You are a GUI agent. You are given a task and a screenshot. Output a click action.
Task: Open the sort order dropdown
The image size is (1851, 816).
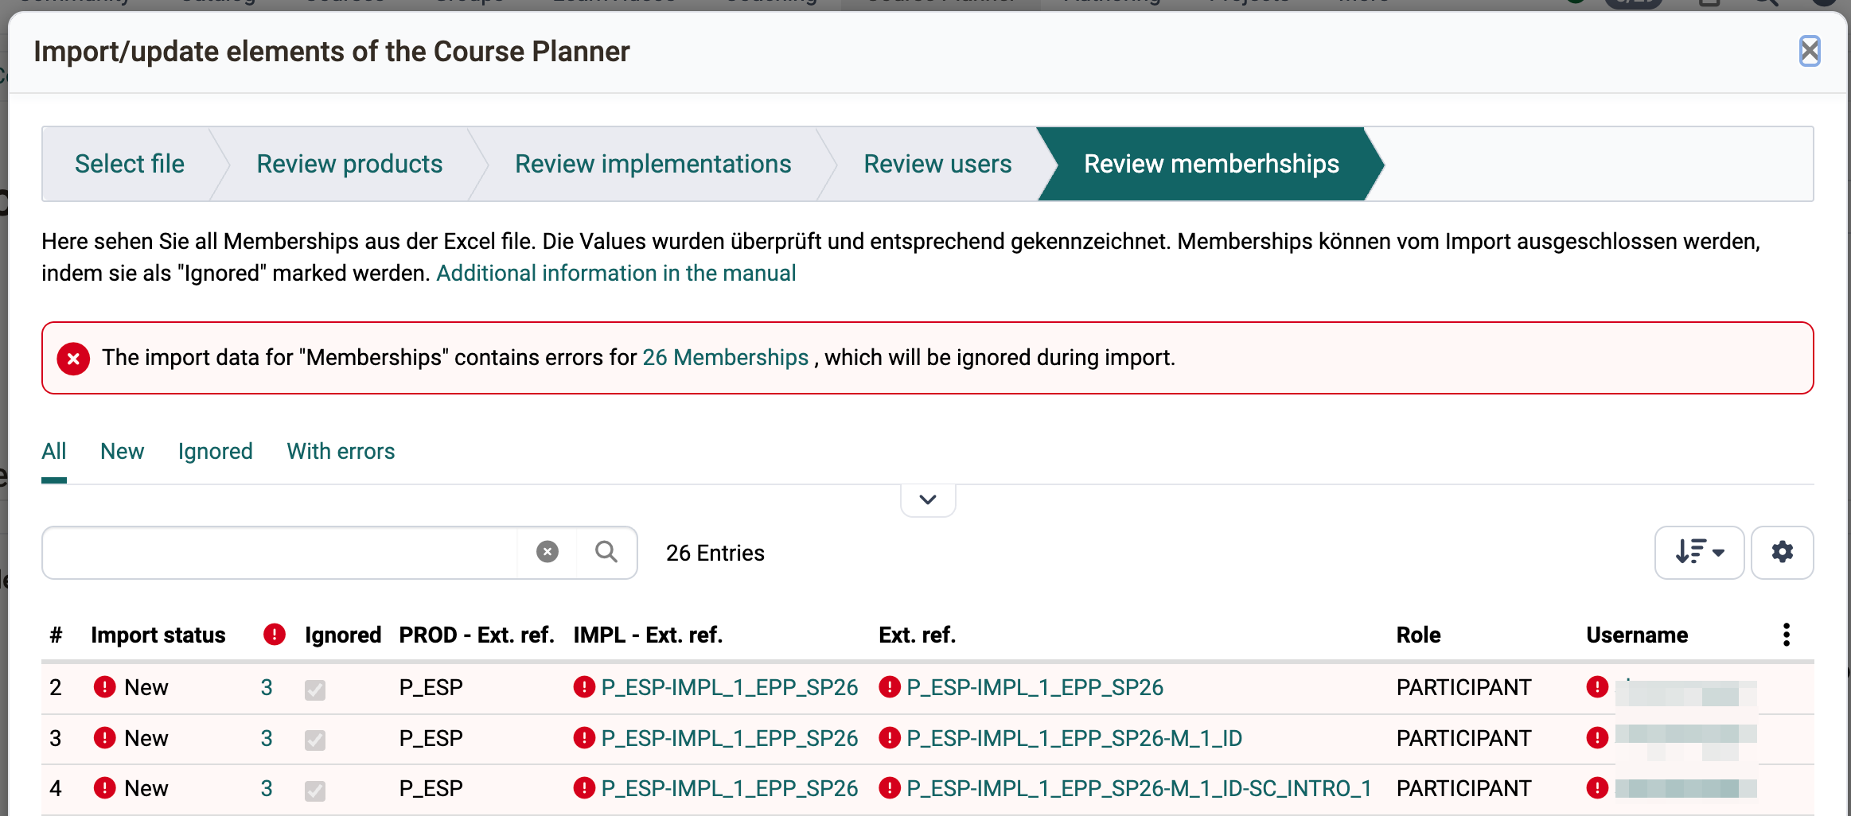click(1699, 552)
